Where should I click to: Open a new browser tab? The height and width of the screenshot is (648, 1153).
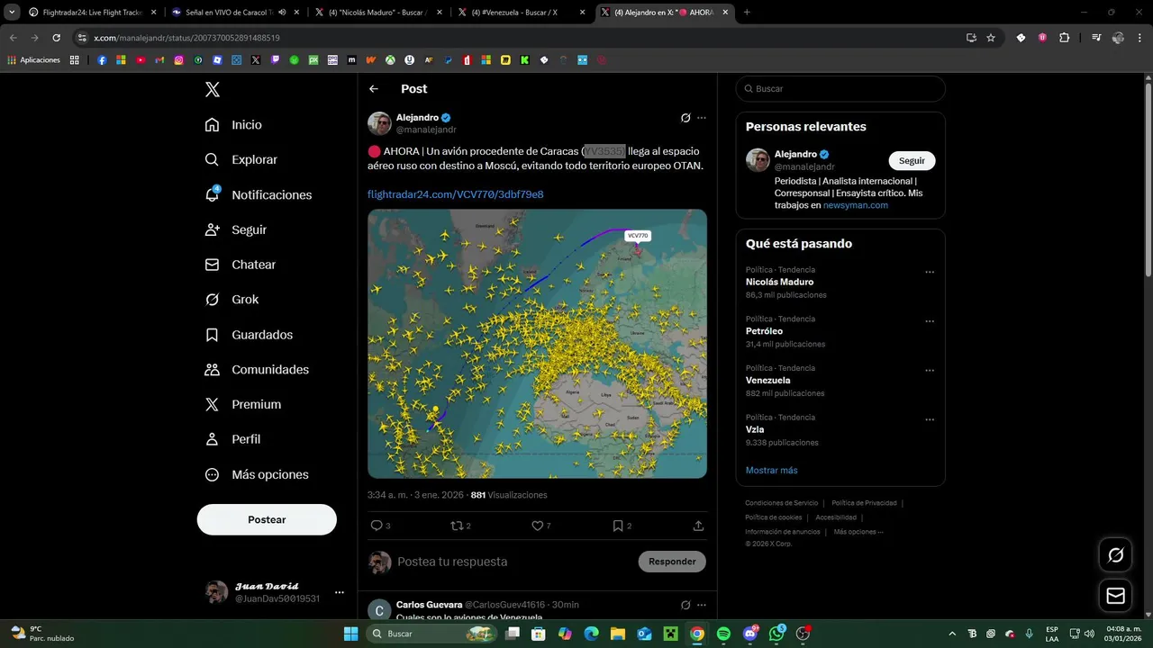point(747,13)
